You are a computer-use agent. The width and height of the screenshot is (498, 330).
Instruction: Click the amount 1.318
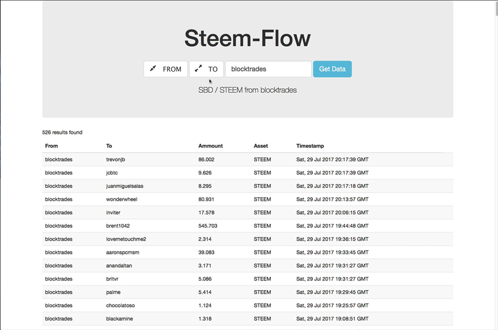point(205,318)
